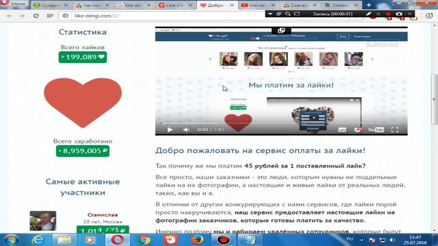Select the recorder pencil draw tool
Screen dimensions: 438x246
point(369,14)
